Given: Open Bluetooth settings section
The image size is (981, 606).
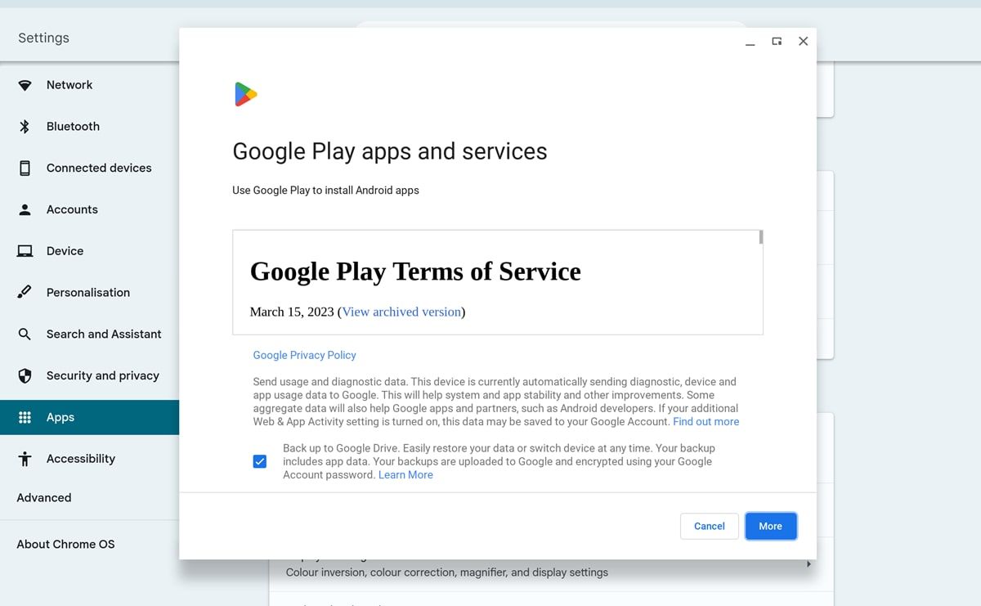Looking at the screenshot, I should click(73, 127).
